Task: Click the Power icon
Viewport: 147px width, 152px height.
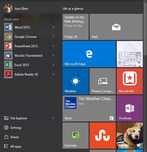Action: (x=6, y=137)
